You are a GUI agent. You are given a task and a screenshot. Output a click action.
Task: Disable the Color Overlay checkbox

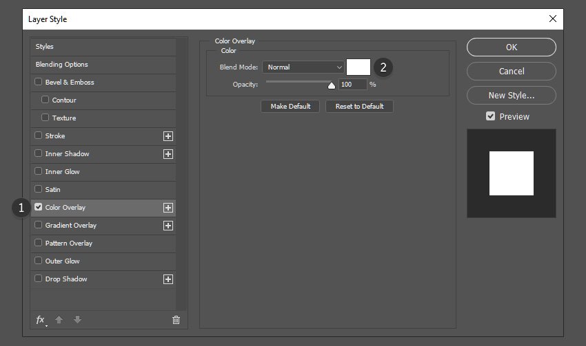(39, 207)
